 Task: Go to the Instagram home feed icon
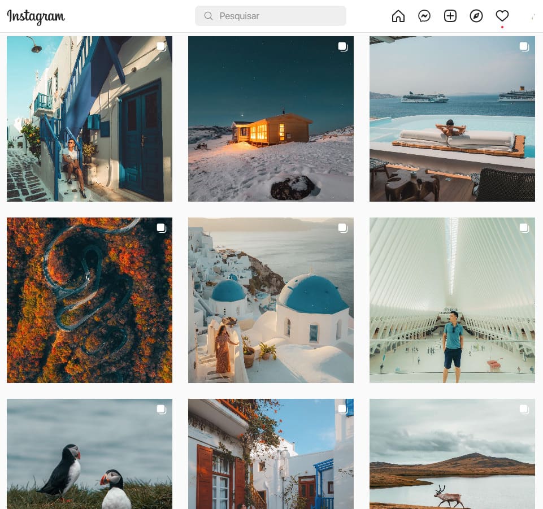point(398,16)
